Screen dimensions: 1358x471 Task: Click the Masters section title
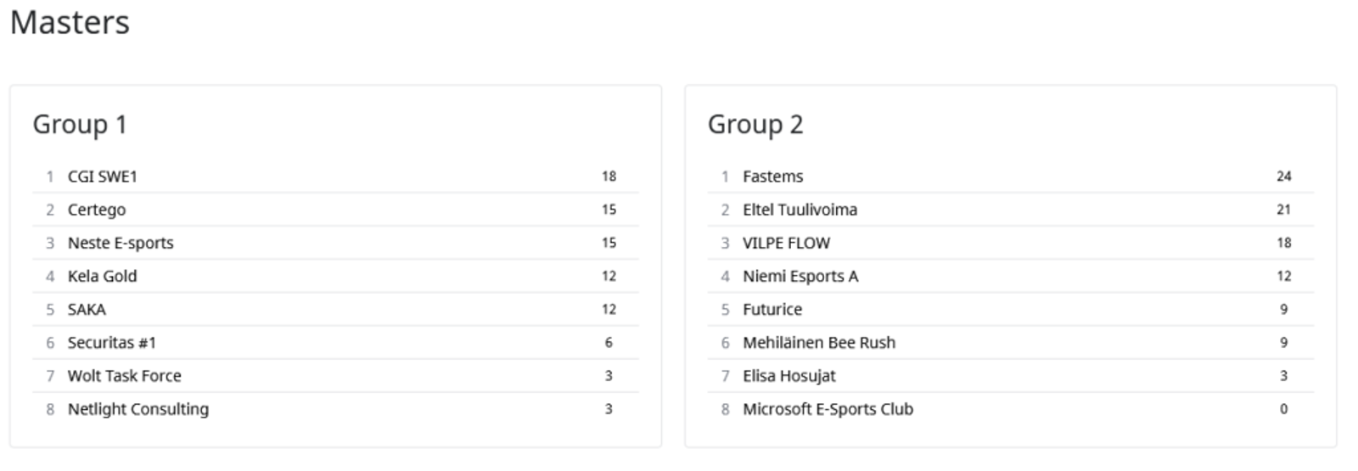[70, 22]
